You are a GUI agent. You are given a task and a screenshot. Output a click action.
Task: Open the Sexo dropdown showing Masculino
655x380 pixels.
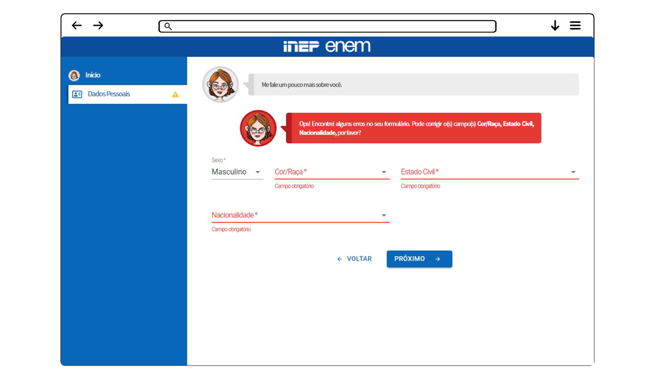click(x=237, y=172)
